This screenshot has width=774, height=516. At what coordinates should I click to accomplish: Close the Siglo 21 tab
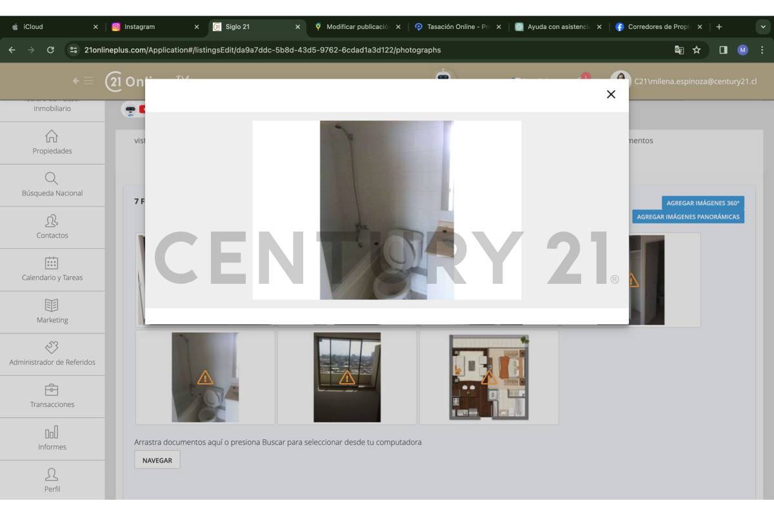pyautogui.click(x=297, y=27)
